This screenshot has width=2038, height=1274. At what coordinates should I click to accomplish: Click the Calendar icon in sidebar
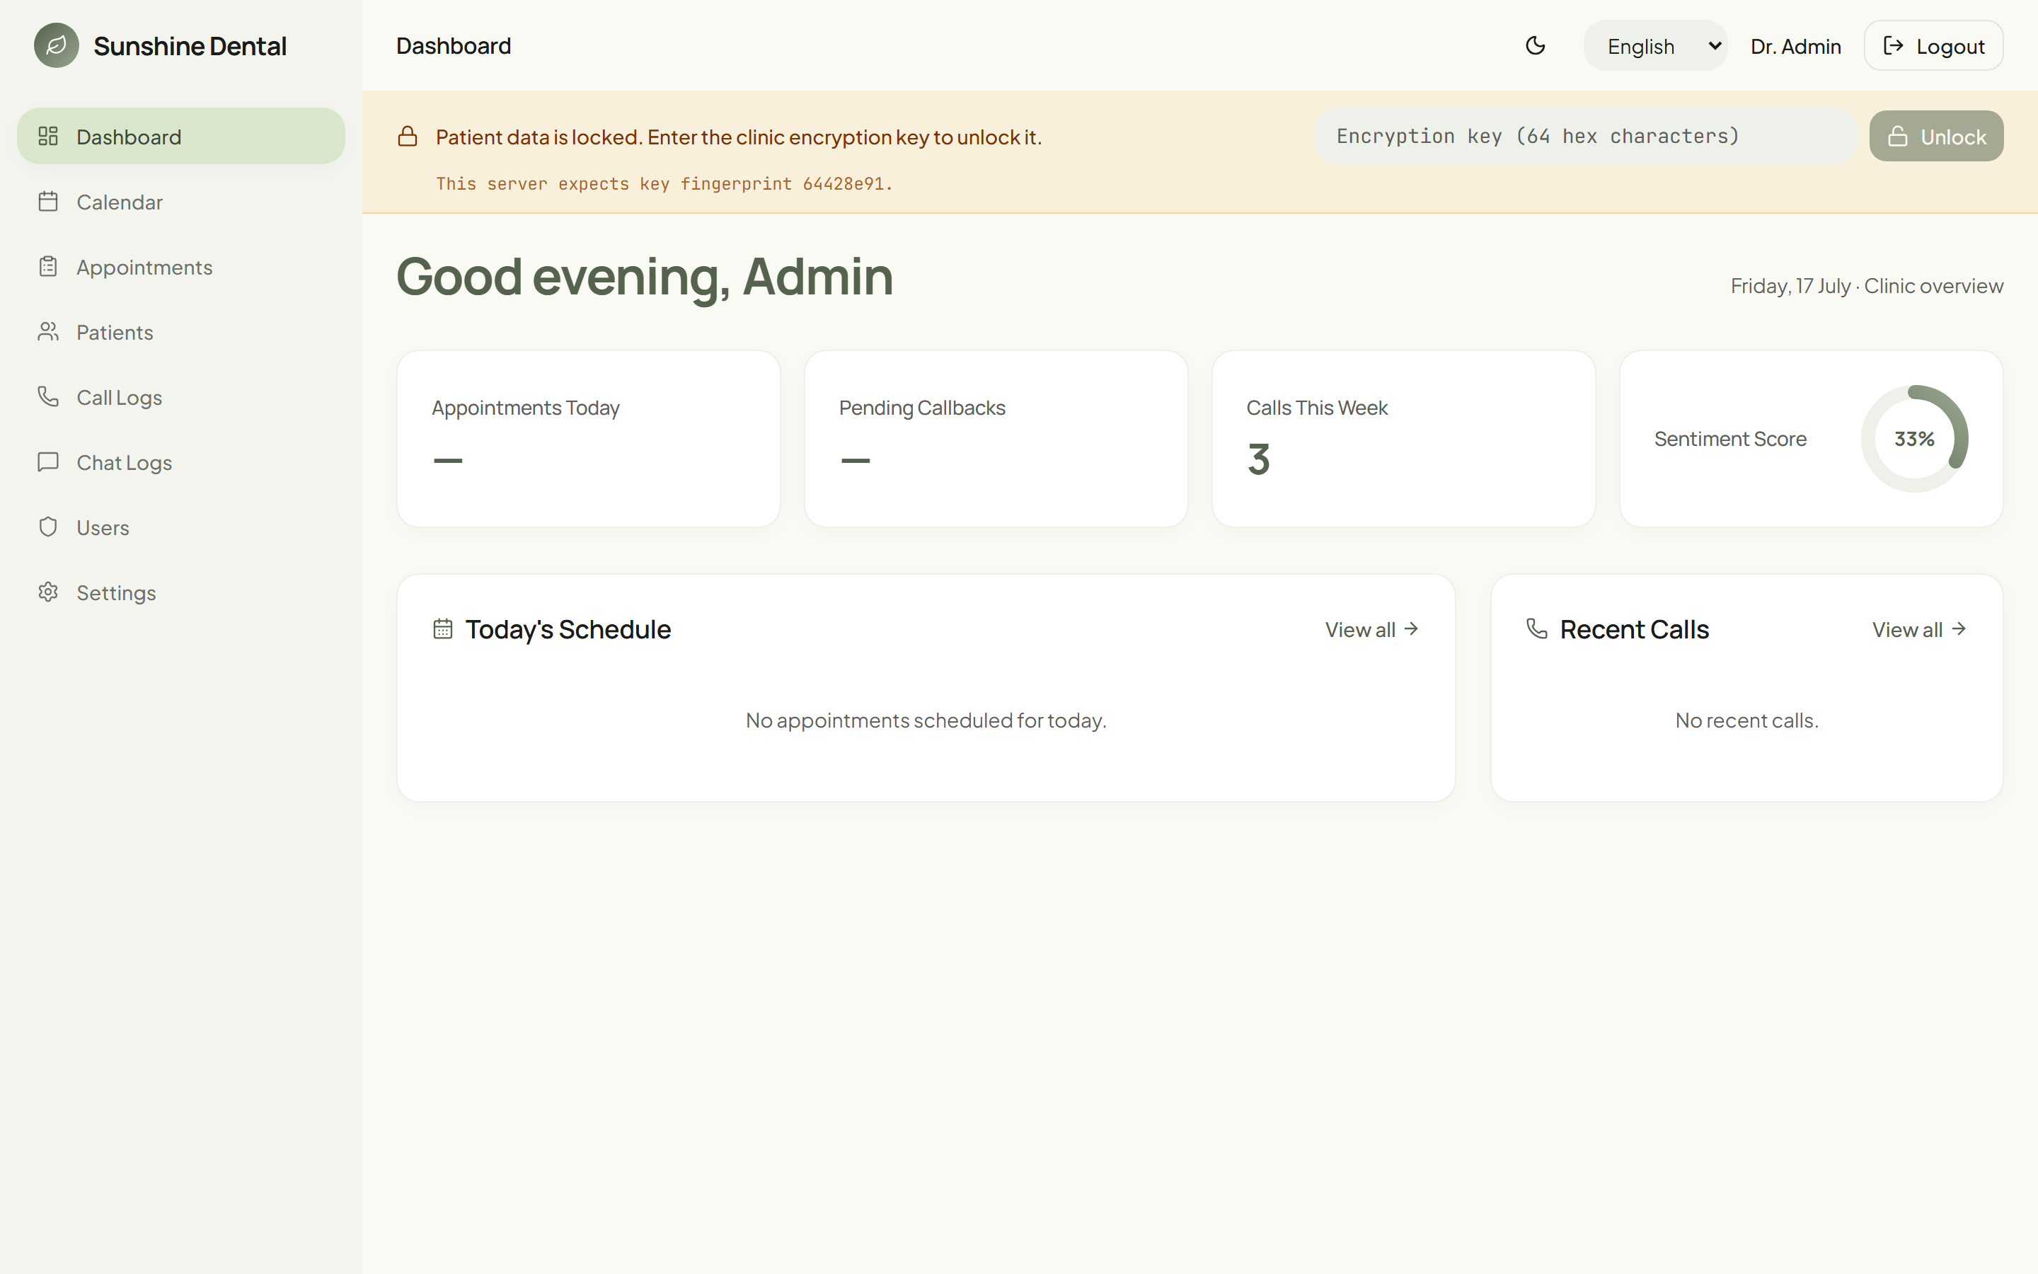[x=48, y=202]
